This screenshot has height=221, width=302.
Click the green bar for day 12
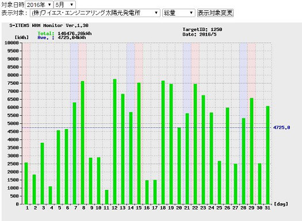tap(115, 142)
